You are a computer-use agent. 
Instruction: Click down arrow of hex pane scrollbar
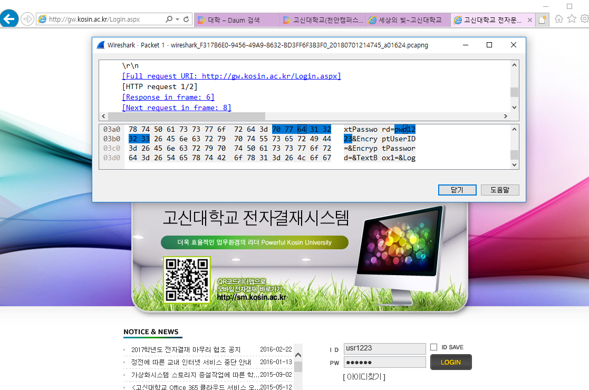(x=514, y=165)
